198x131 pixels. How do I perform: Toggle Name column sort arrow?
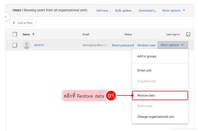coord(33,34)
